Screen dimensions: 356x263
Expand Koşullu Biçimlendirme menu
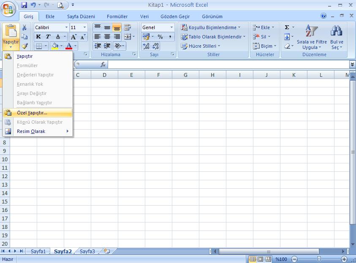211,27
